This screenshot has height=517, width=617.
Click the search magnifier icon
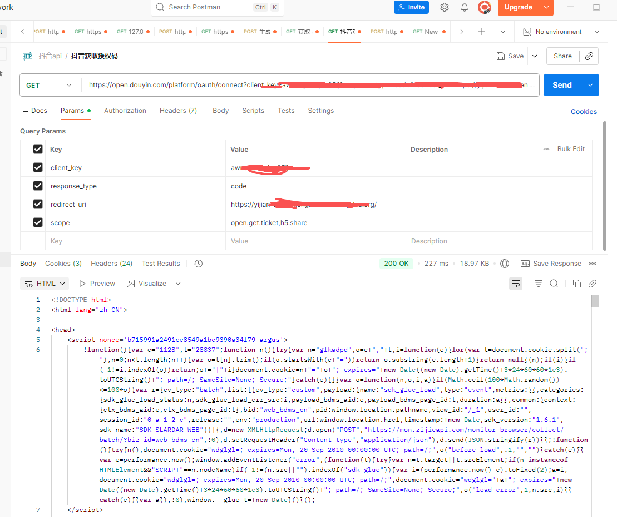point(160,7)
